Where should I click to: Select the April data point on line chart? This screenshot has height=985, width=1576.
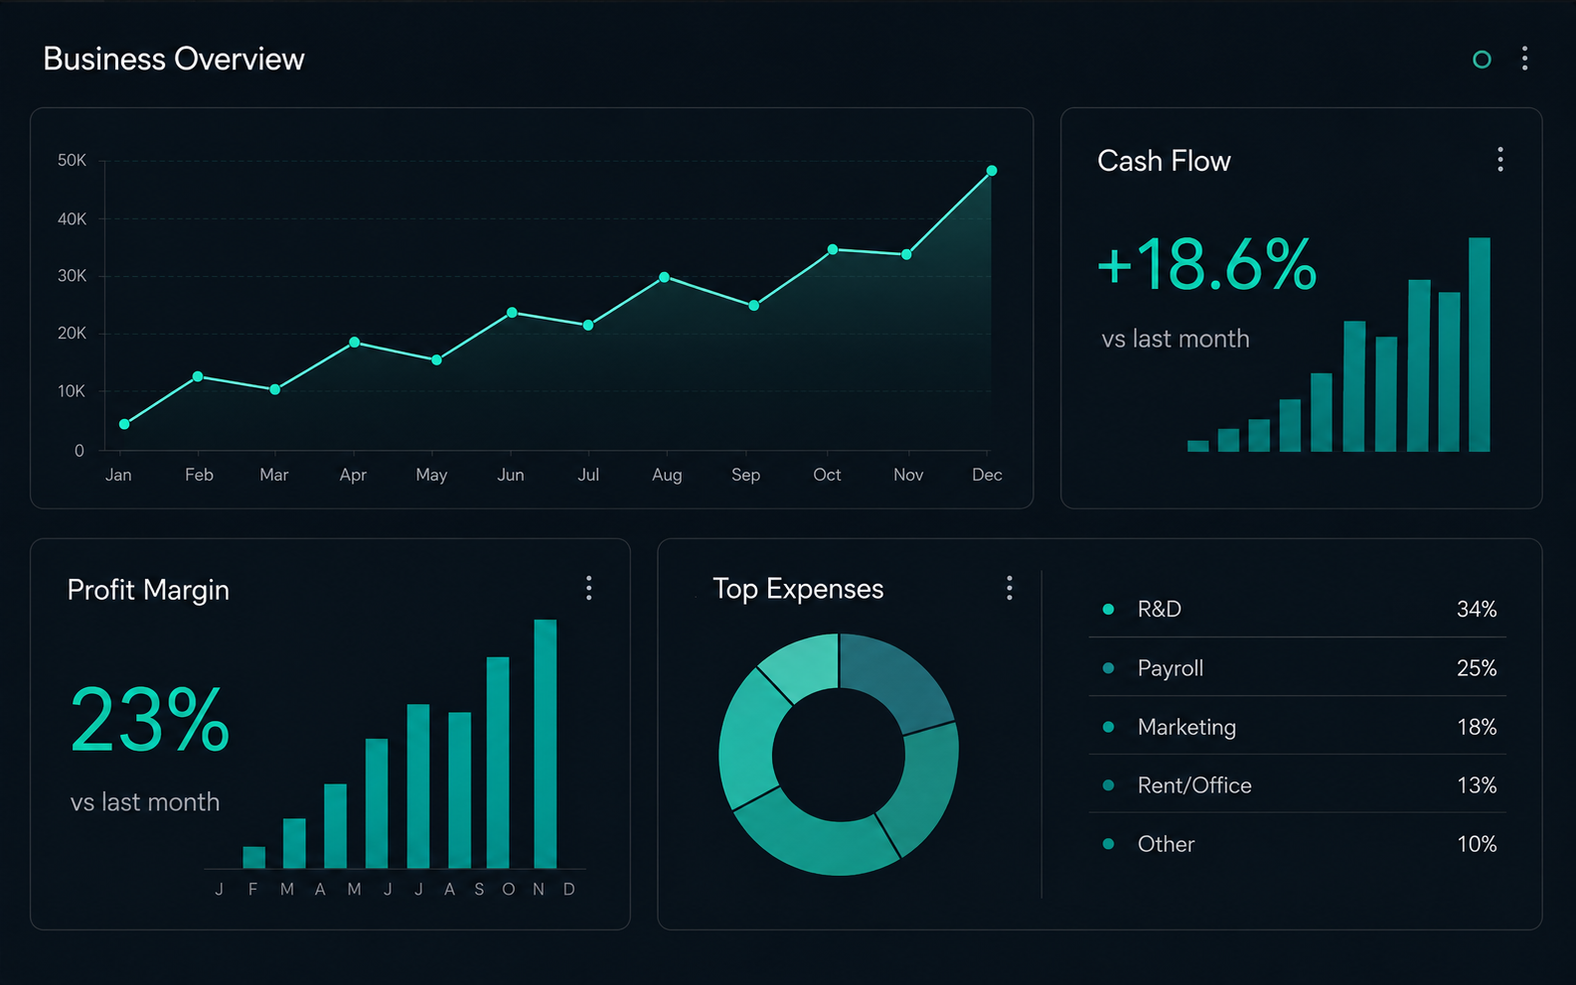click(355, 343)
